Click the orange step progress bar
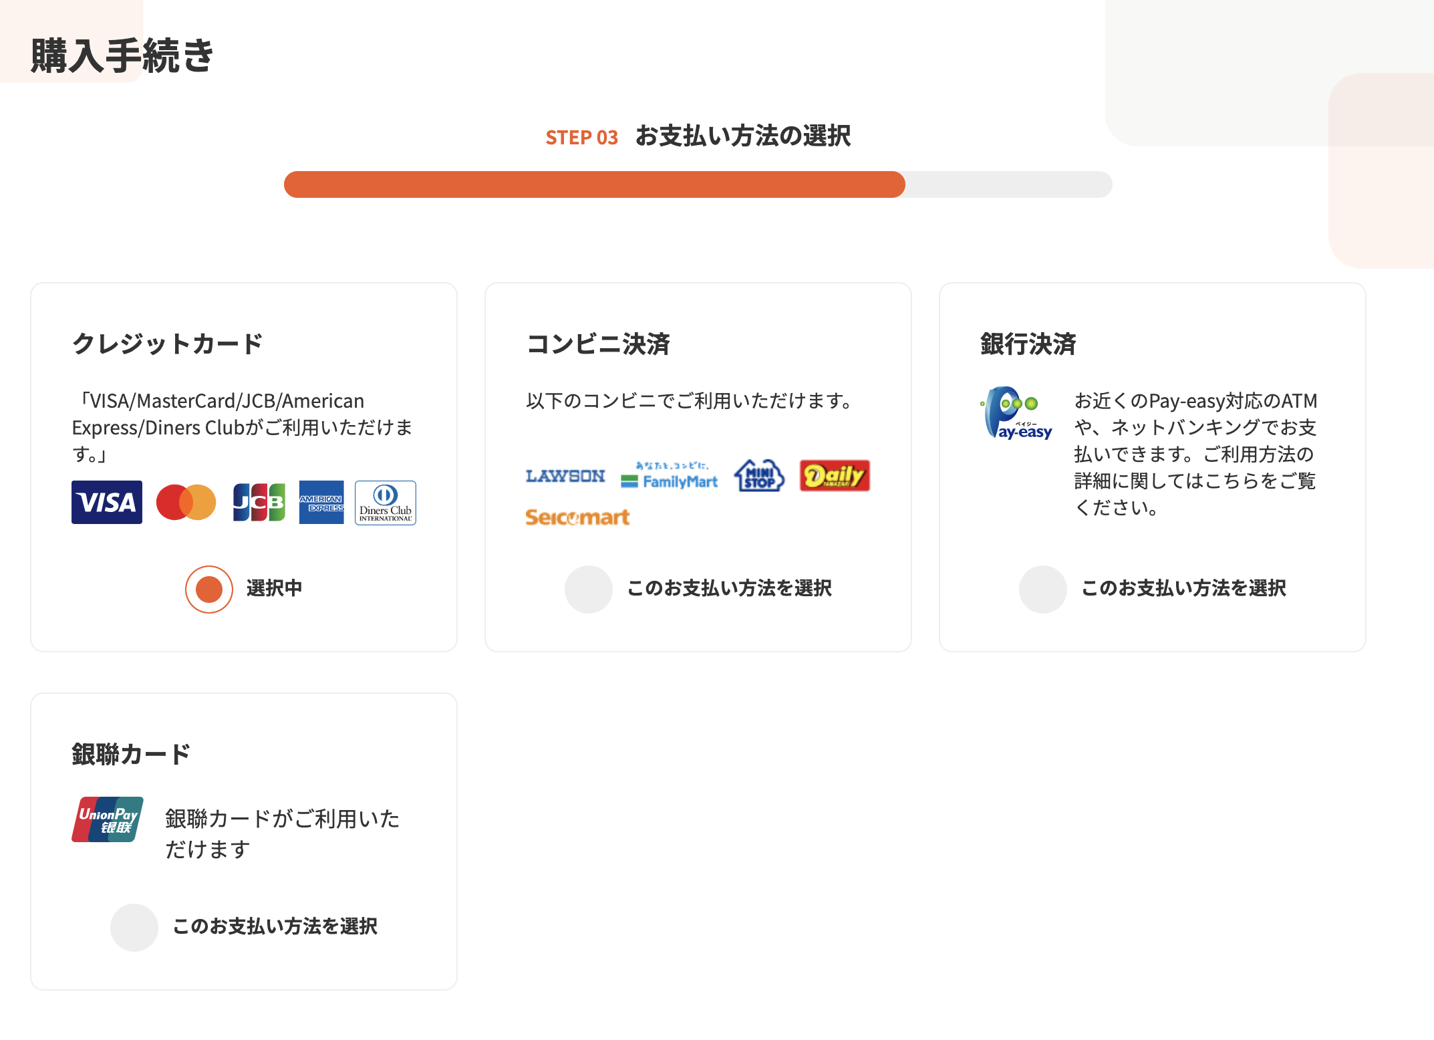Screen dimensions: 1434x1040 coord(594,184)
